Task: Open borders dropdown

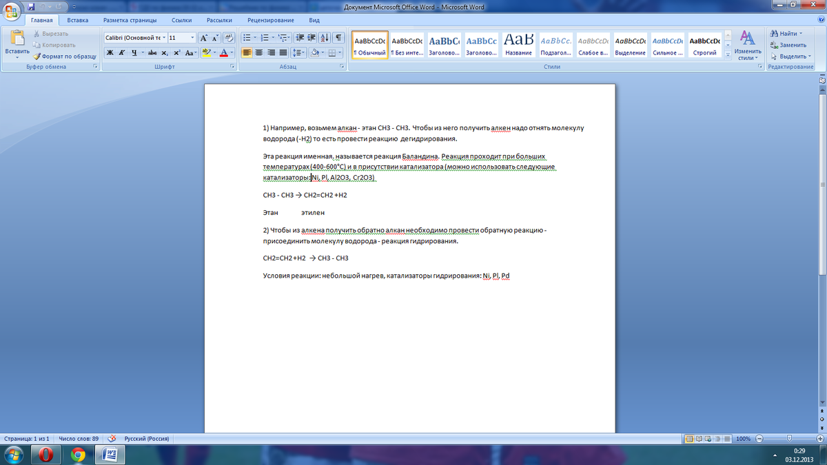Action: pos(340,53)
